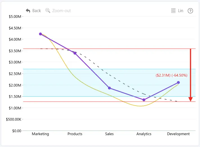200x147 pixels.
Task: Select the Products data point
Action: pyautogui.click(x=75, y=53)
